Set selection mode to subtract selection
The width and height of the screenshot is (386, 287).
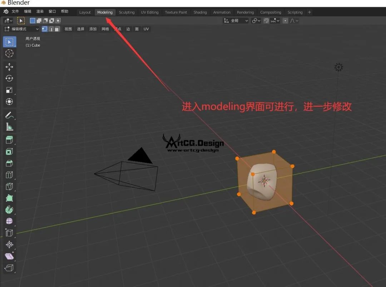pos(45,21)
